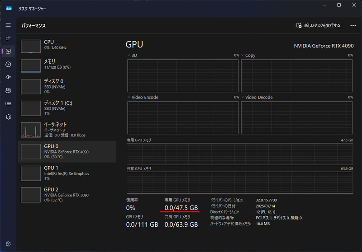362x252 pixels.
Task: Select ディスク 1 (C:) performance item
Action: click(x=67, y=108)
